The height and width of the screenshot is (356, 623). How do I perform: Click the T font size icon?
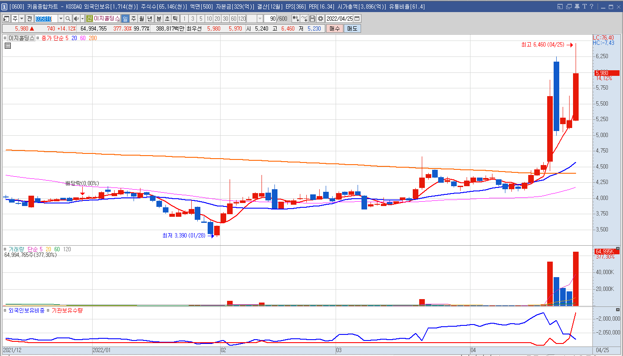click(x=585, y=6)
